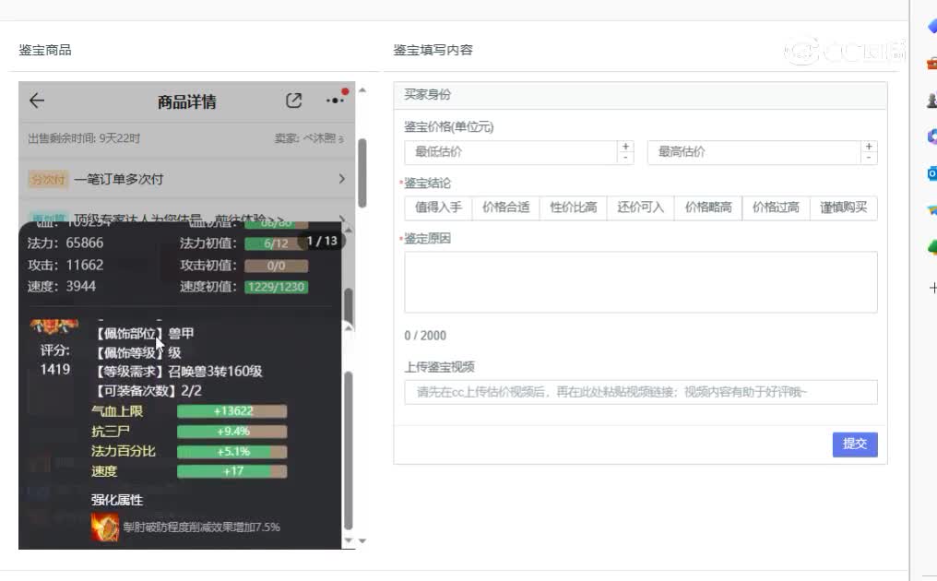Focus the 上传鉴宝视频 link input field
The image size is (937, 581).
pyautogui.click(x=640, y=392)
